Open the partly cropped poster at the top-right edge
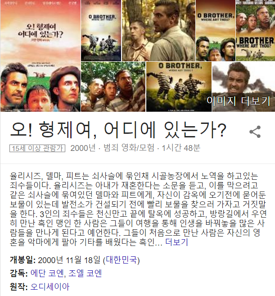 (x=255, y=30)
